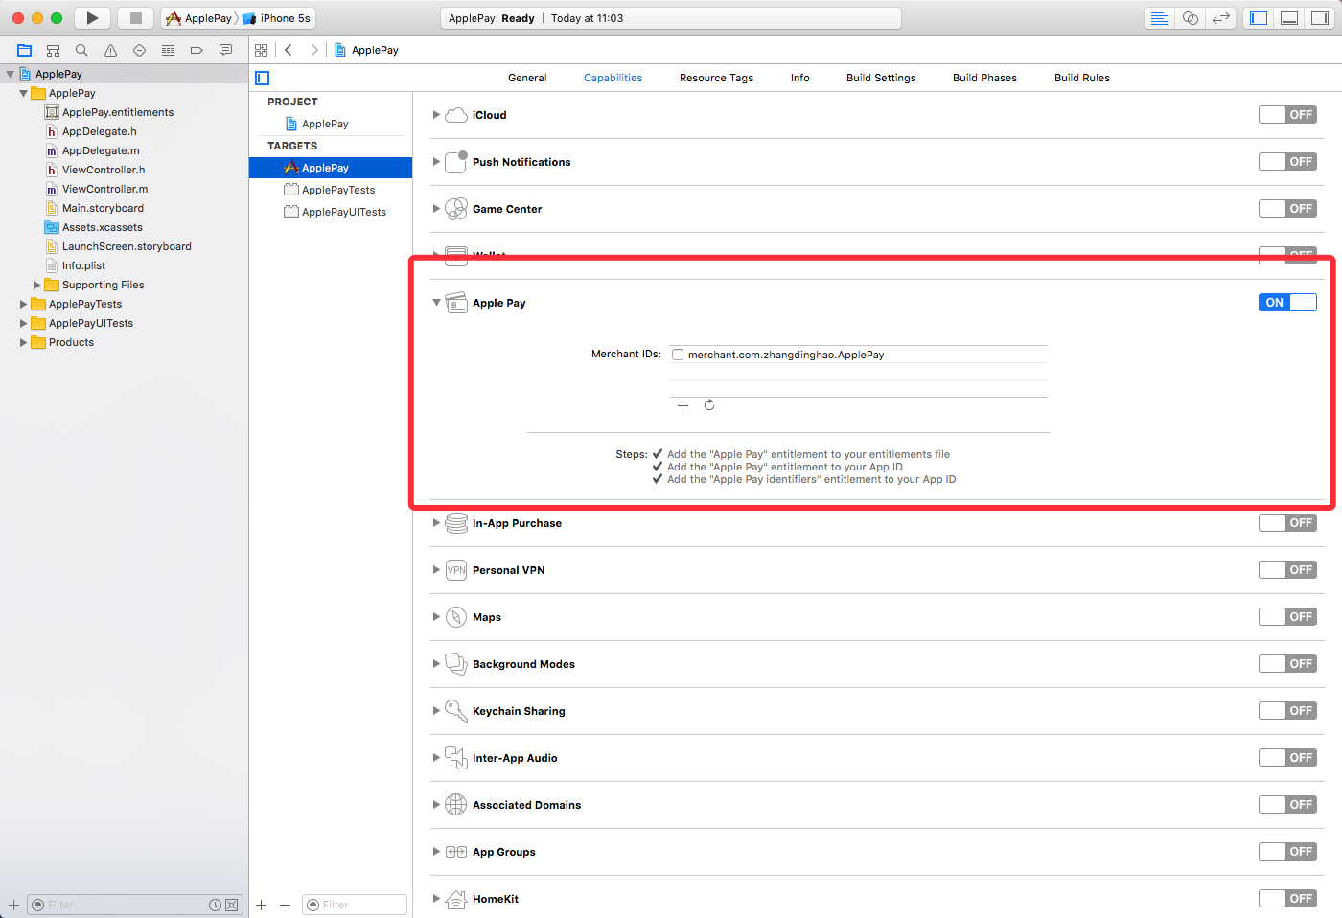Open the debug navigator
This screenshot has height=918, width=1342.
click(168, 50)
